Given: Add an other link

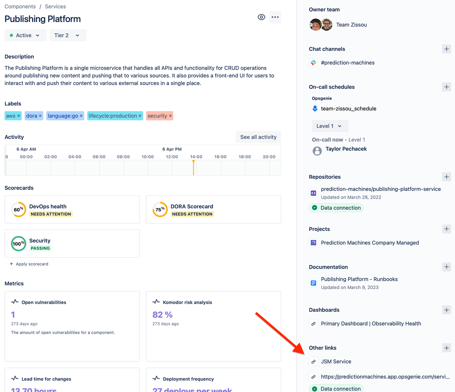Looking at the screenshot, I should click(x=446, y=348).
